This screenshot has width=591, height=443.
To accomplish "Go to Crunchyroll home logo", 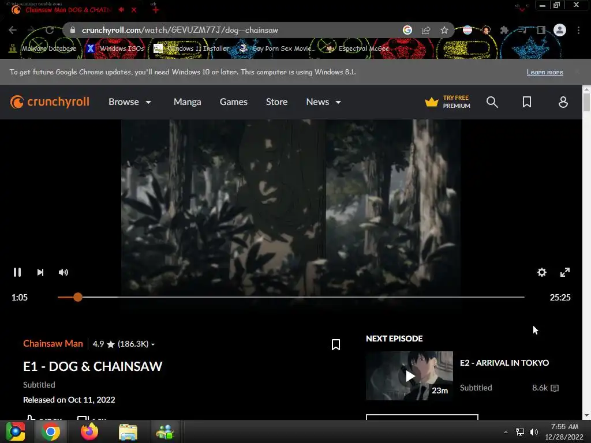I will (x=50, y=102).
